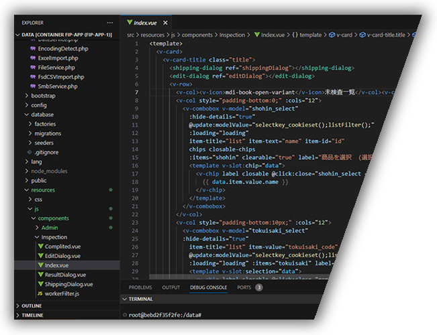Click the EXPLORER panel title
This screenshot has width=437, height=335.
[33, 23]
